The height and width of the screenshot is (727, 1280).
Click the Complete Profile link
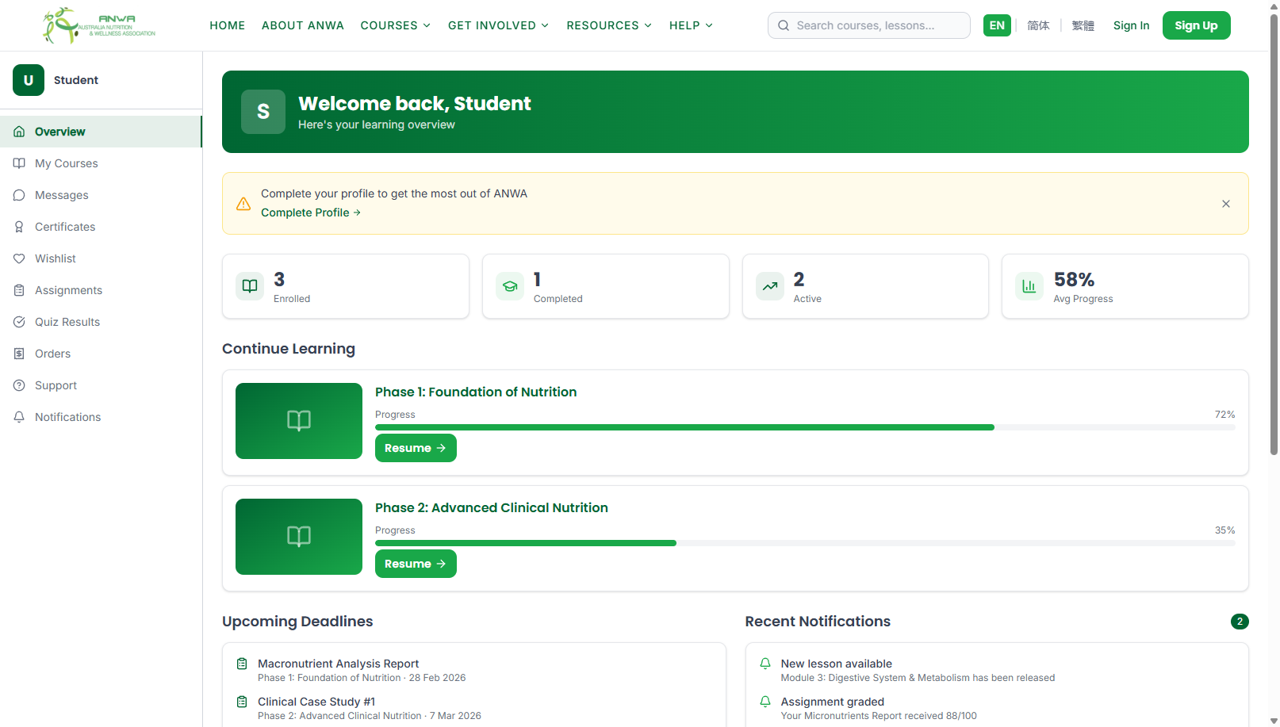[x=311, y=212]
